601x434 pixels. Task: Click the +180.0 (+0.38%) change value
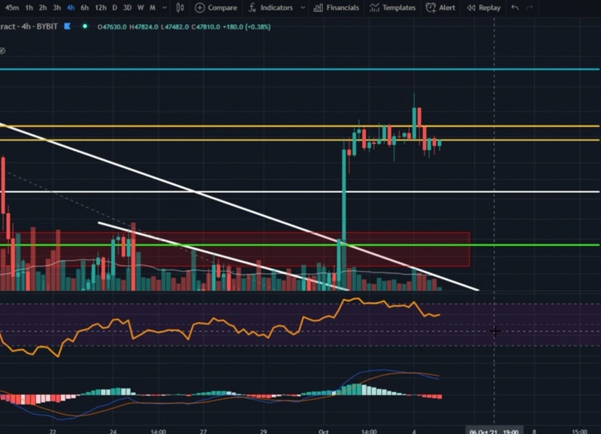pyautogui.click(x=246, y=27)
